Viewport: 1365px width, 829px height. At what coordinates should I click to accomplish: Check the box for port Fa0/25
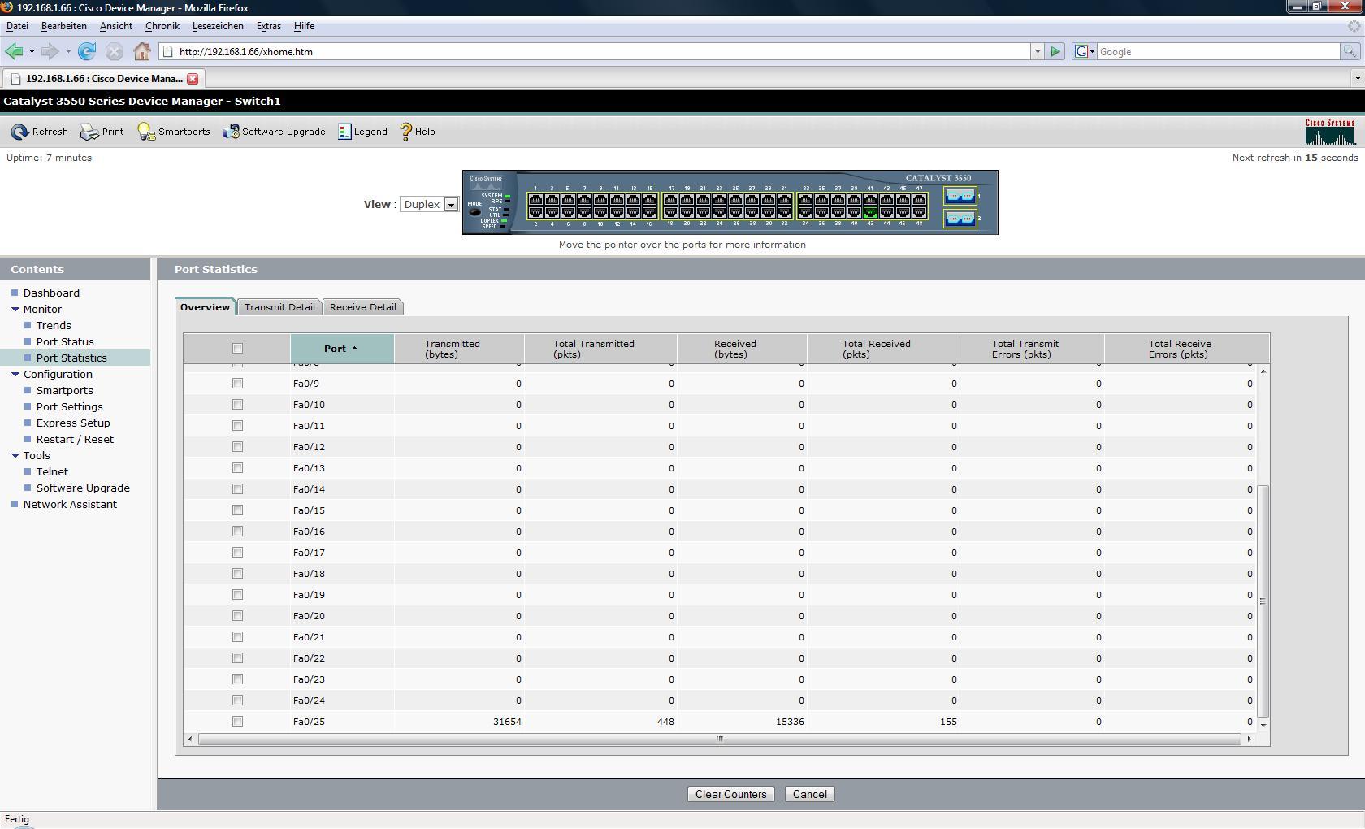tap(237, 722)
